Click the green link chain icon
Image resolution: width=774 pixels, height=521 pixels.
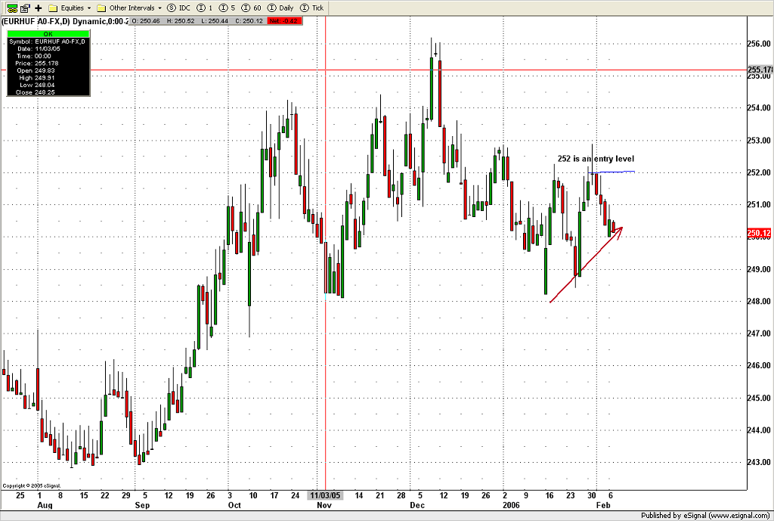point(11,8)
